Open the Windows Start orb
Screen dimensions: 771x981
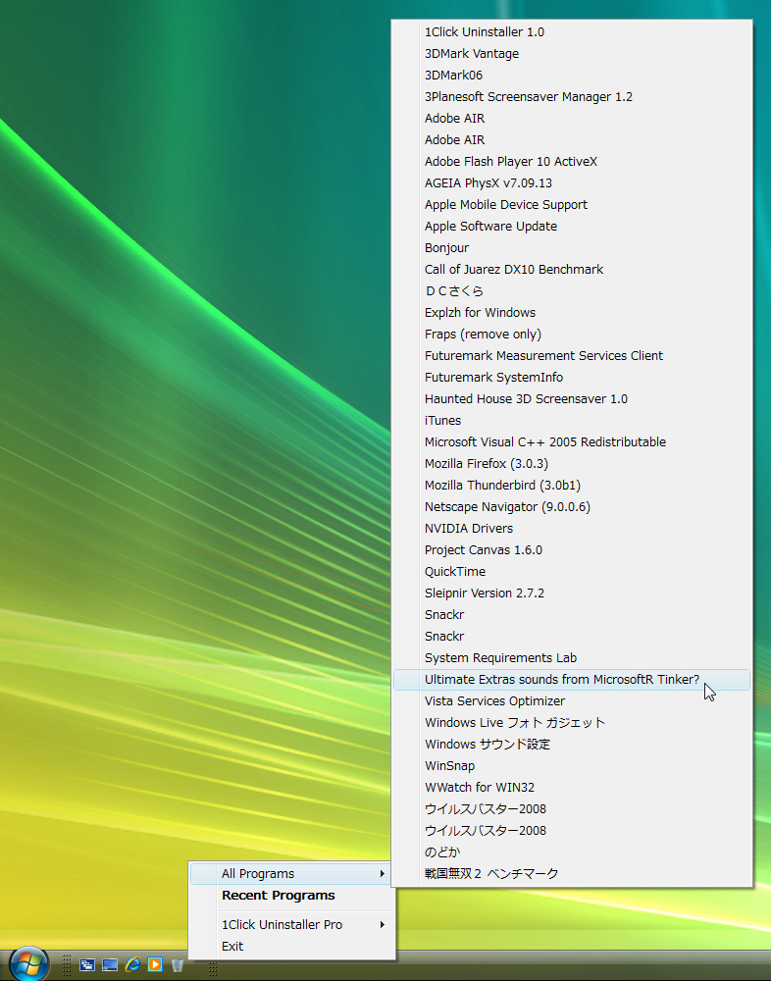click(28, 963)
